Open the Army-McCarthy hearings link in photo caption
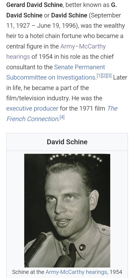Viewport: 134px width, 278px height. 76,272
